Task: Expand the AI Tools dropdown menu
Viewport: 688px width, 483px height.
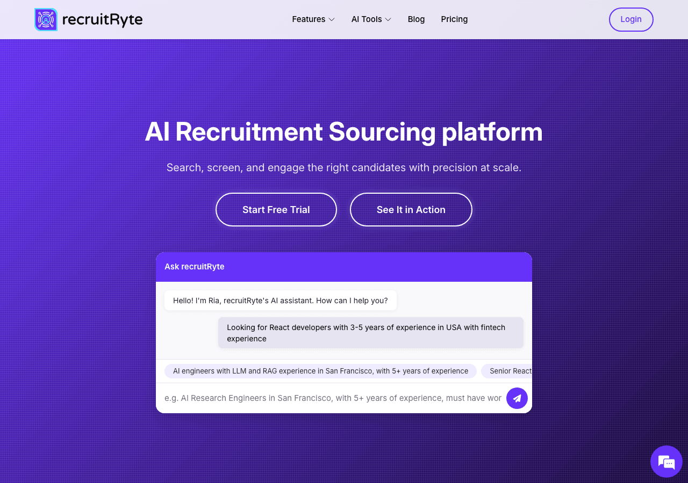Action: [371, 19]
